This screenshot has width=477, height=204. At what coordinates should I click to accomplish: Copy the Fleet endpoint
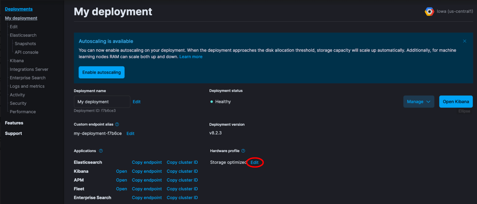(x=147, y=189)
